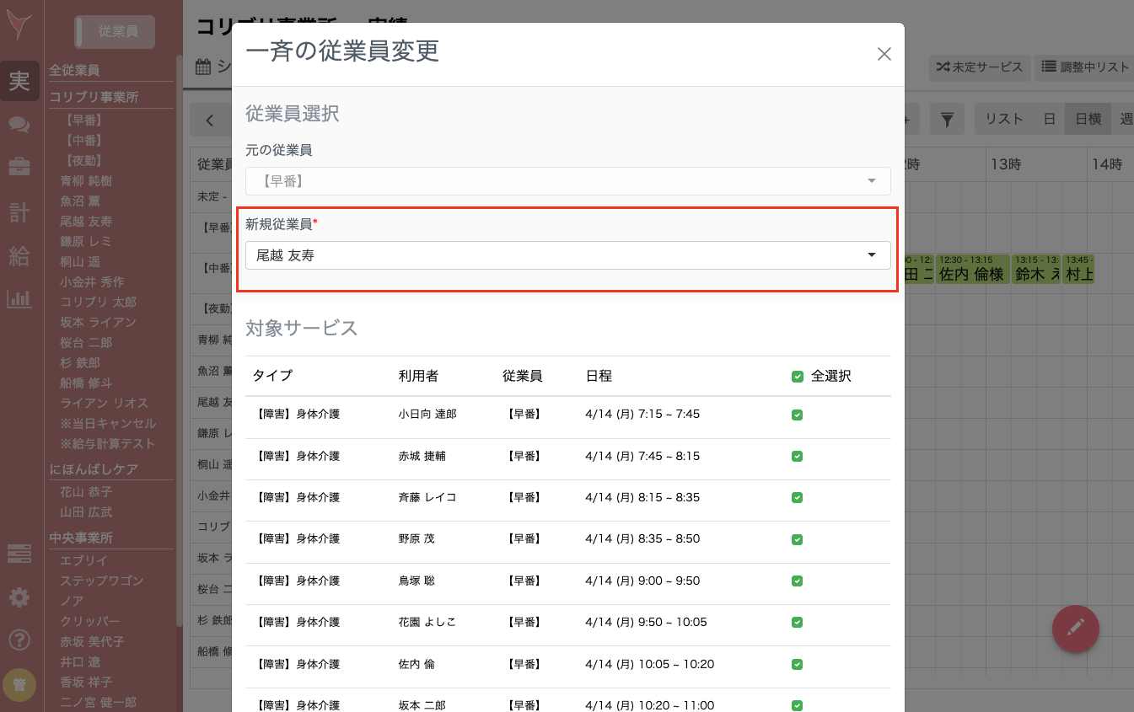Disable the checkbox for 鳥塚 聡's service
Viewport: 1134px width, 712px height.
(798, 581)
